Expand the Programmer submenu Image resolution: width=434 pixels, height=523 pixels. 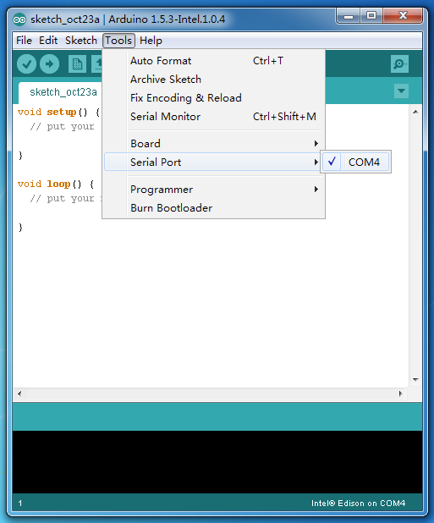tap(214, 190)
